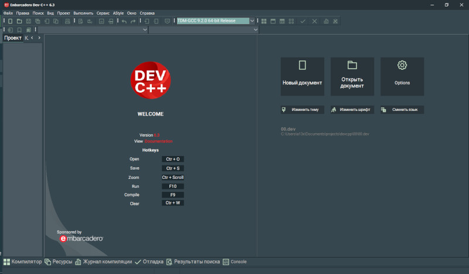Click the Открыть документ tile
Image resolution: width=469 pixels, height=274 pixels.
(352, 77)
